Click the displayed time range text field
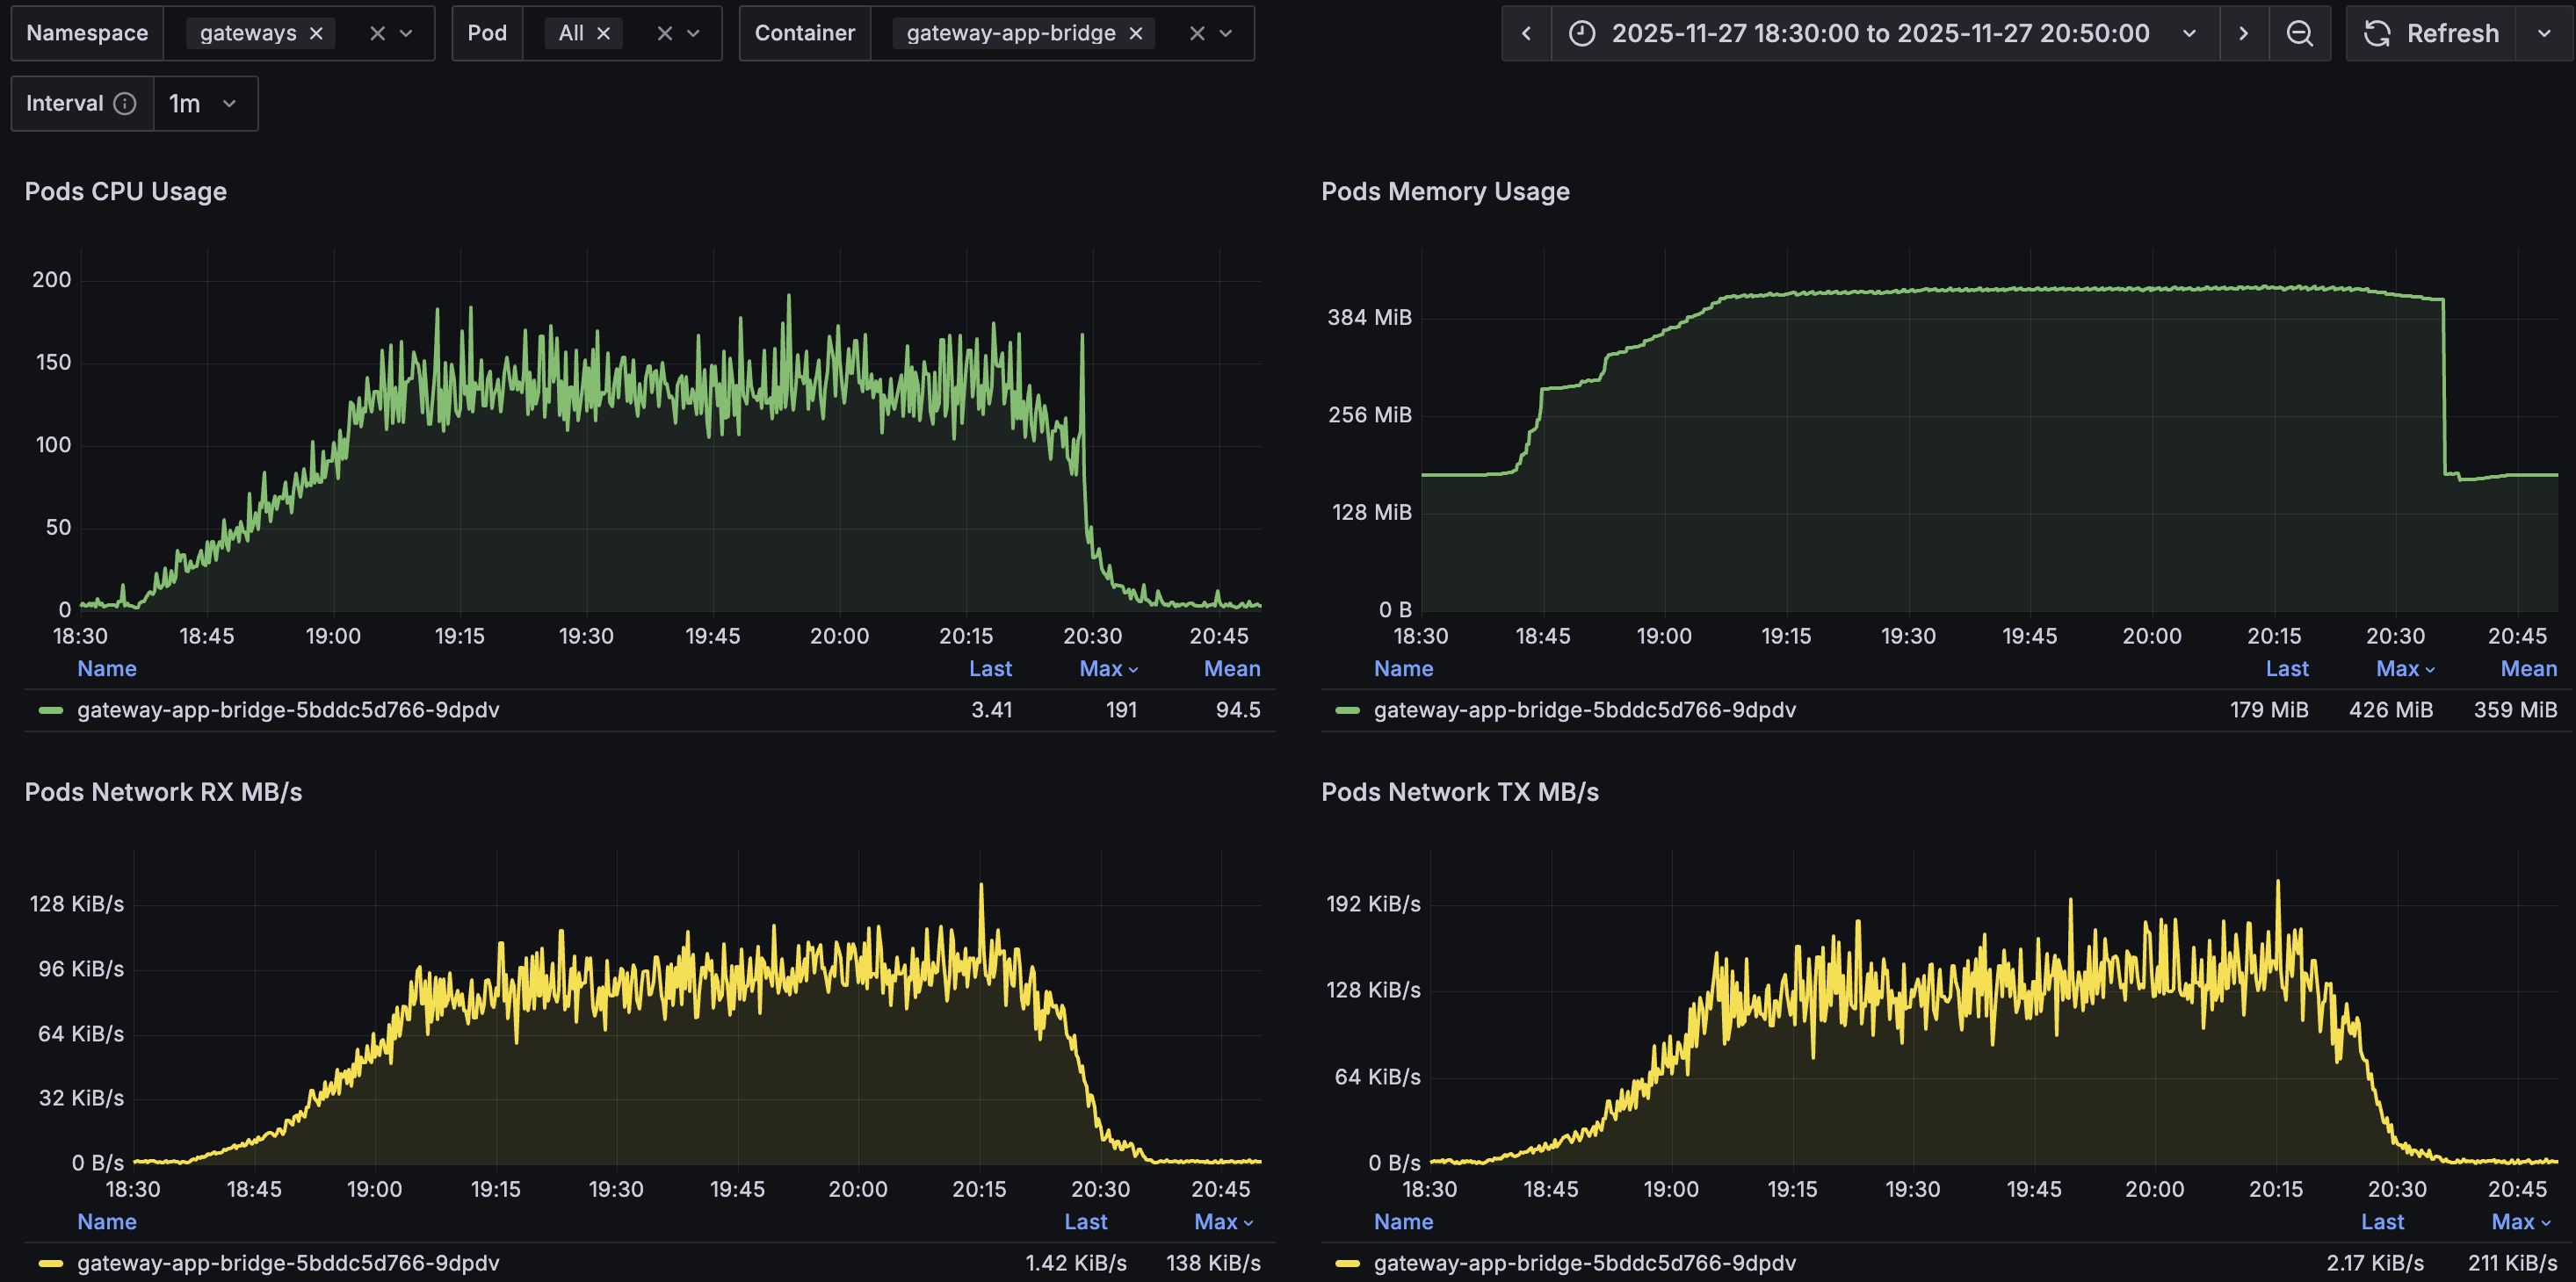Screen dimensions: 2576x1282 coord(1880,33)
